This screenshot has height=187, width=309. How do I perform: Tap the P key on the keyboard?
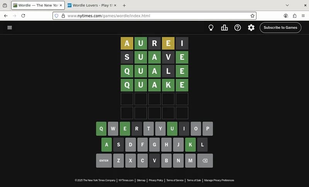[208, 129]
